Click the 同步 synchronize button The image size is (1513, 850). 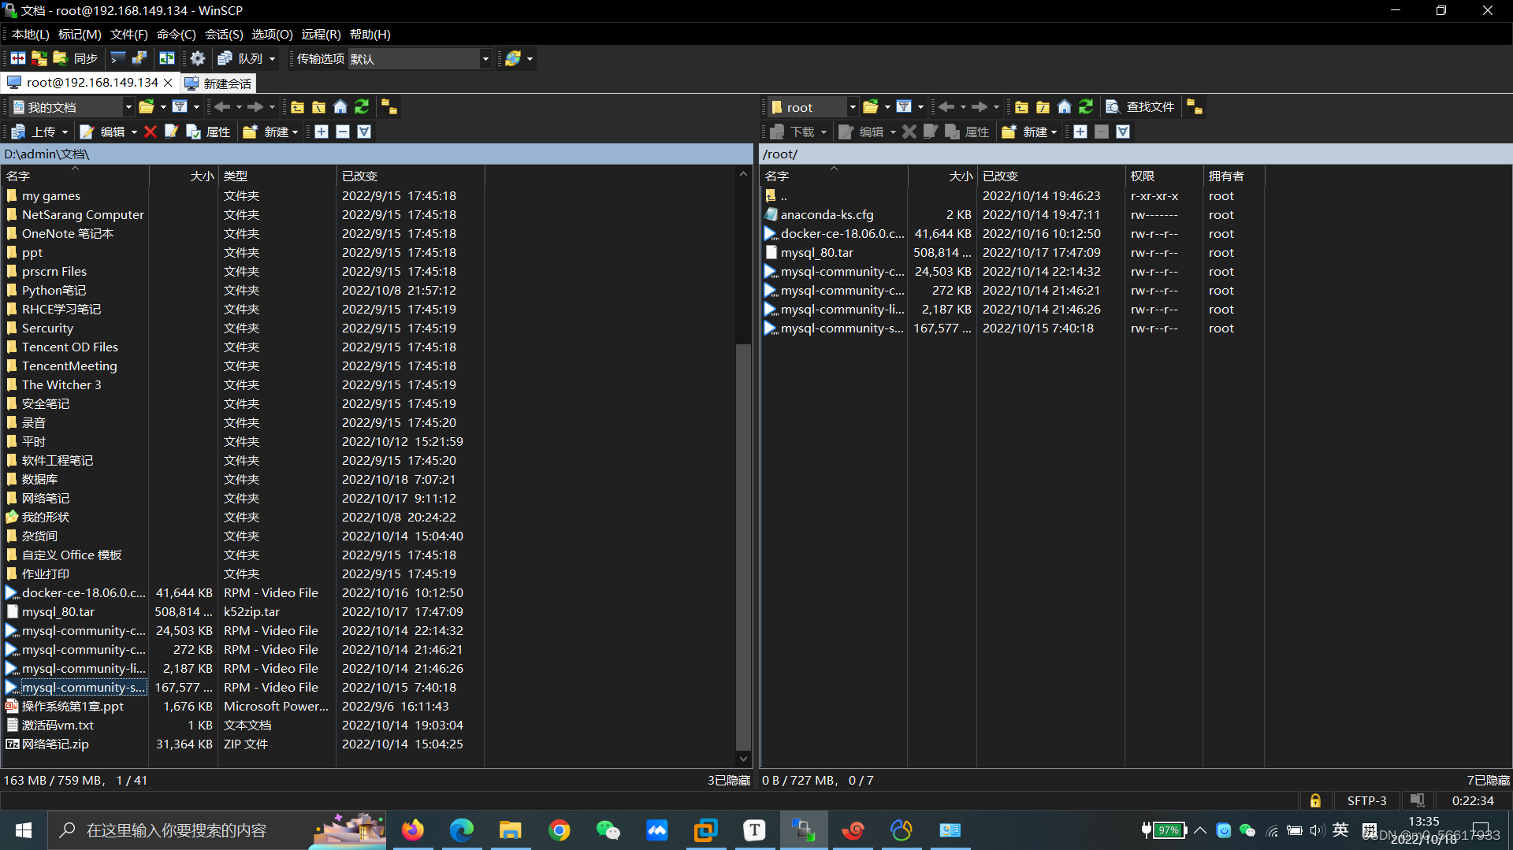pyautogui.click(x=76, y=58)
